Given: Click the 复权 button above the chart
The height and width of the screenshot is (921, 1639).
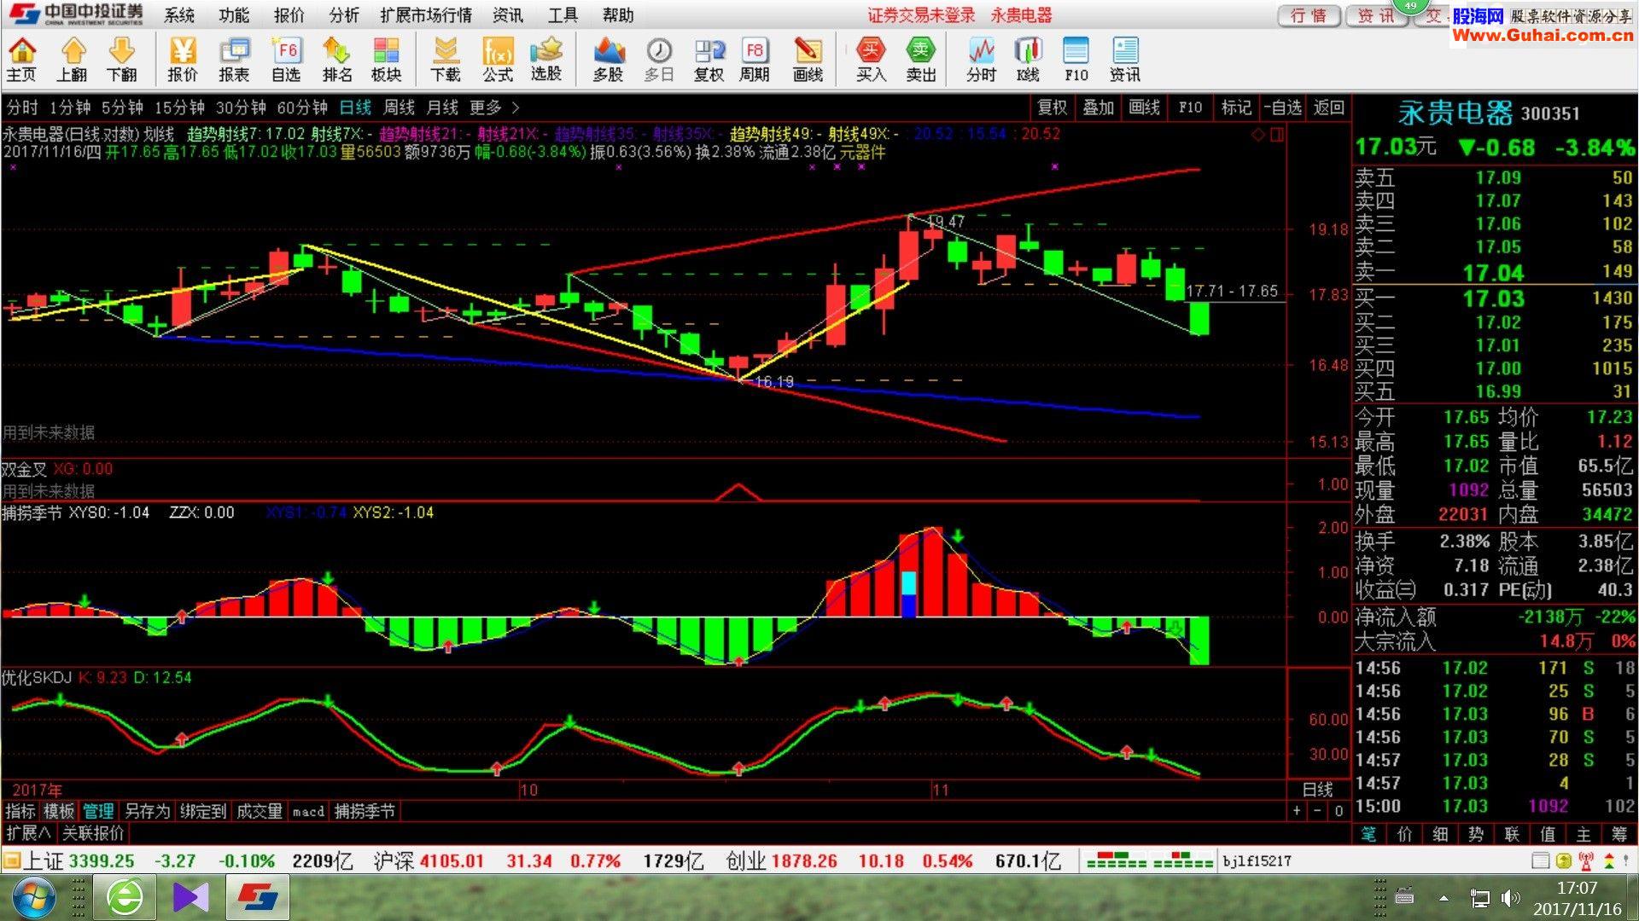Looking at the screenshot, I should (x=1052, y=107).
